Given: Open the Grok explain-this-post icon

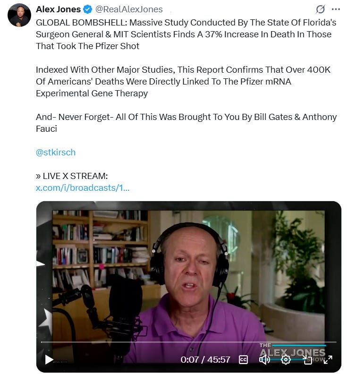Looking at the screenshot, I should tap(320, 9).
